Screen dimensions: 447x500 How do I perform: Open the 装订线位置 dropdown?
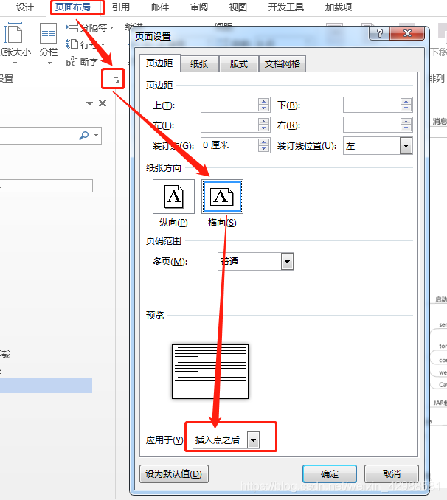(x=406, y=146)
